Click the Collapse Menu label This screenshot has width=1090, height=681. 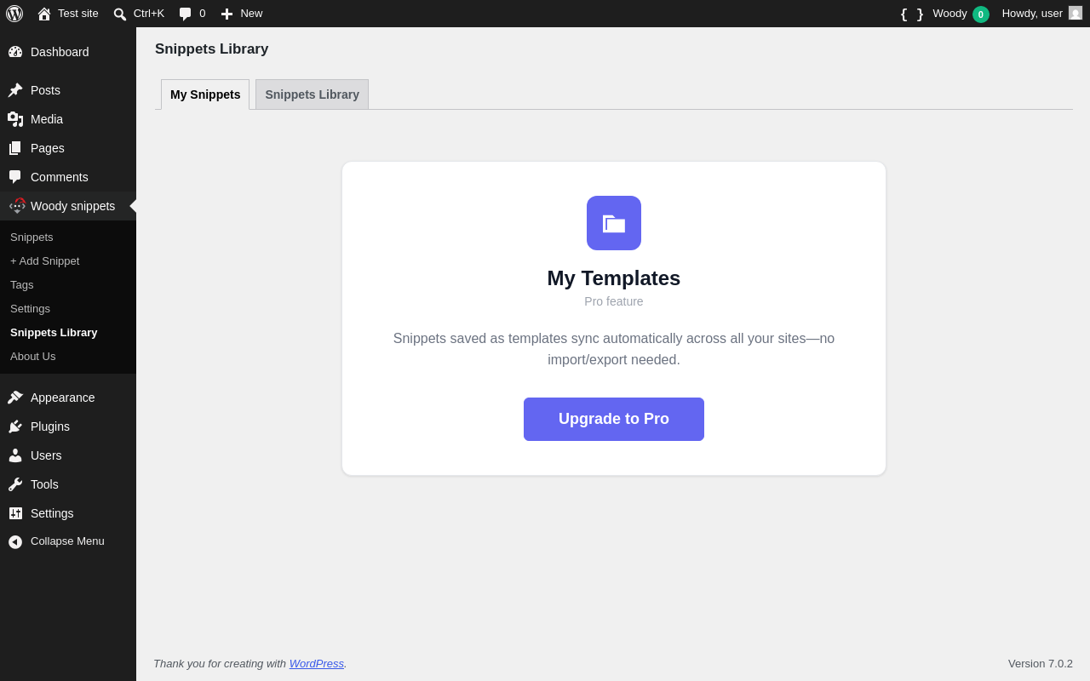coord(67,541)
